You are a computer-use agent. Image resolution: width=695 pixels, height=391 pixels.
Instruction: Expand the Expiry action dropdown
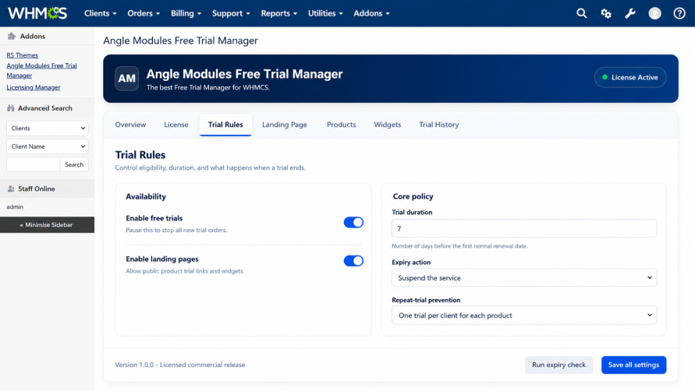524,277
